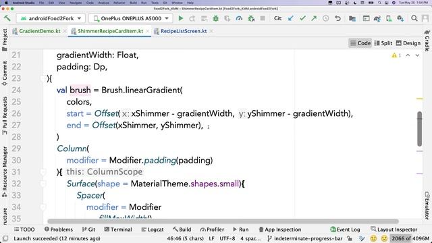The height and width of the screenshot is (243, 432).
Task: Click the memory indicator 2066 of 4096M
Action: [410, 238]
